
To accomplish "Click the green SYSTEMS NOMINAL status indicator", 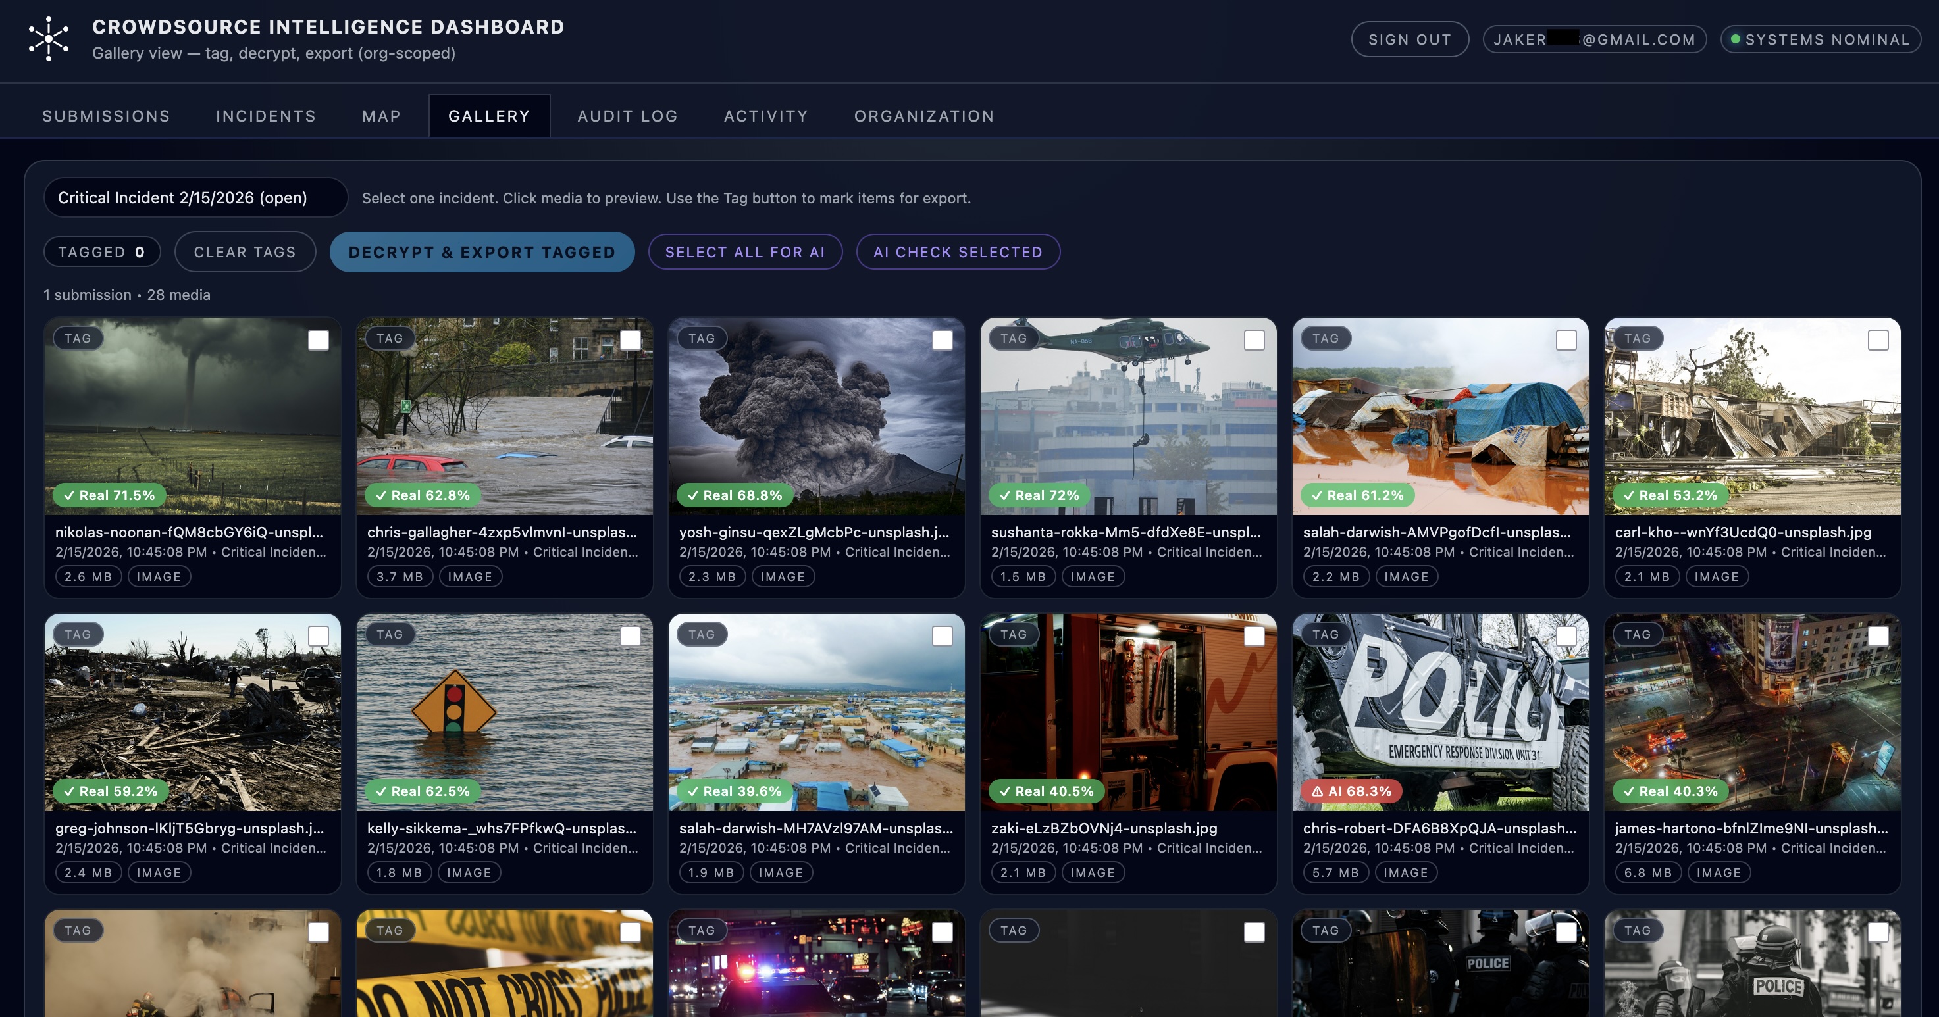I will click(1821, 39).
